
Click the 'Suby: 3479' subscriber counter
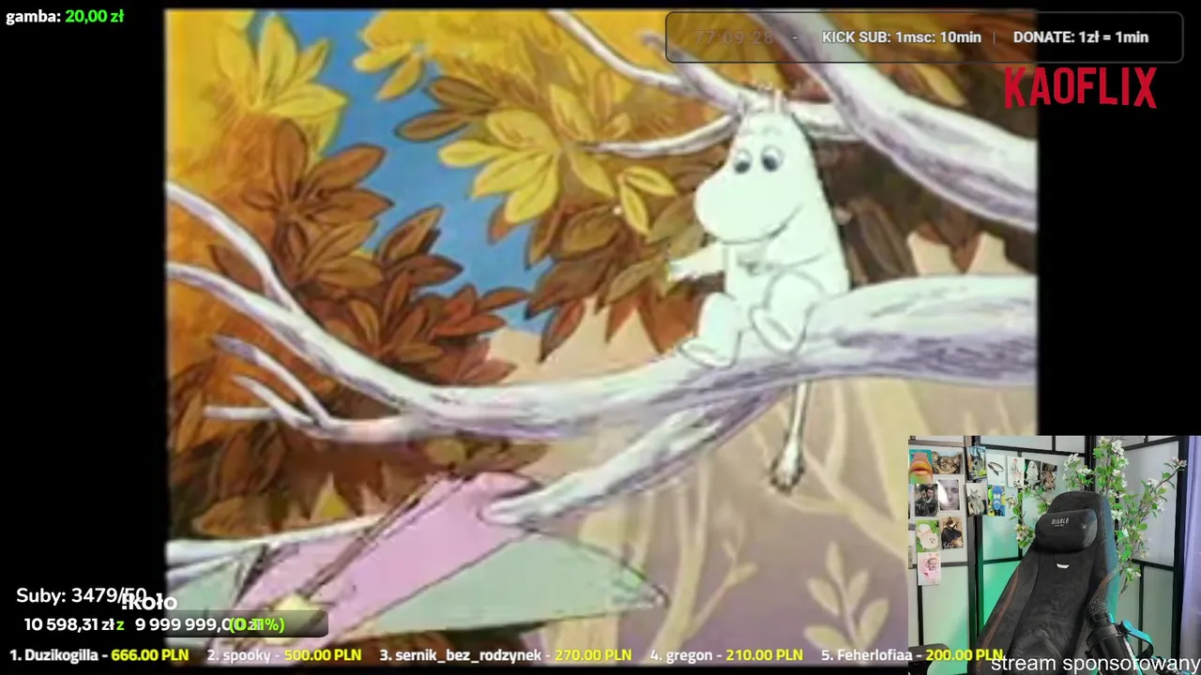[81, 596]
